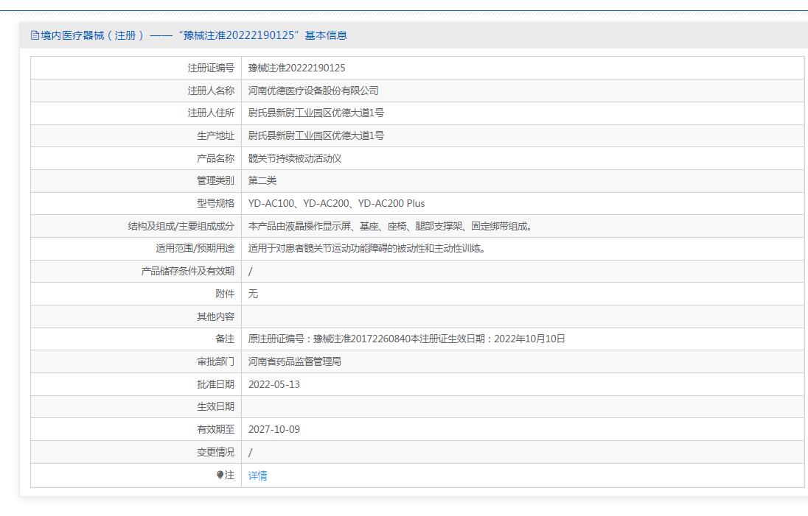Viewport: 808px width, 516px height.
Task: Select model spec YD-AC100、YD-AC200、YD-AC200 Plus
Action: [336, 203]
